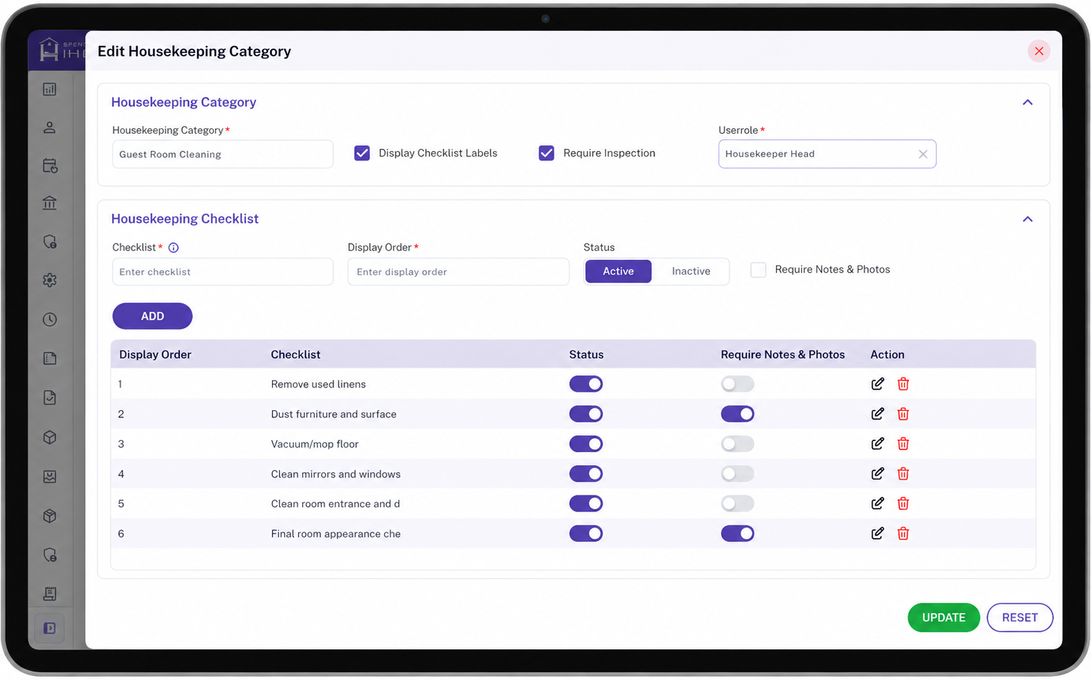Disable status for Clean mirrors and windows

tap(586, 473)
